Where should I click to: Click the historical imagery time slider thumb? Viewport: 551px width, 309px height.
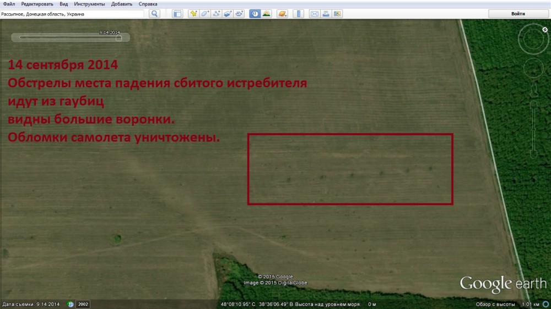(x=119, y=38)
